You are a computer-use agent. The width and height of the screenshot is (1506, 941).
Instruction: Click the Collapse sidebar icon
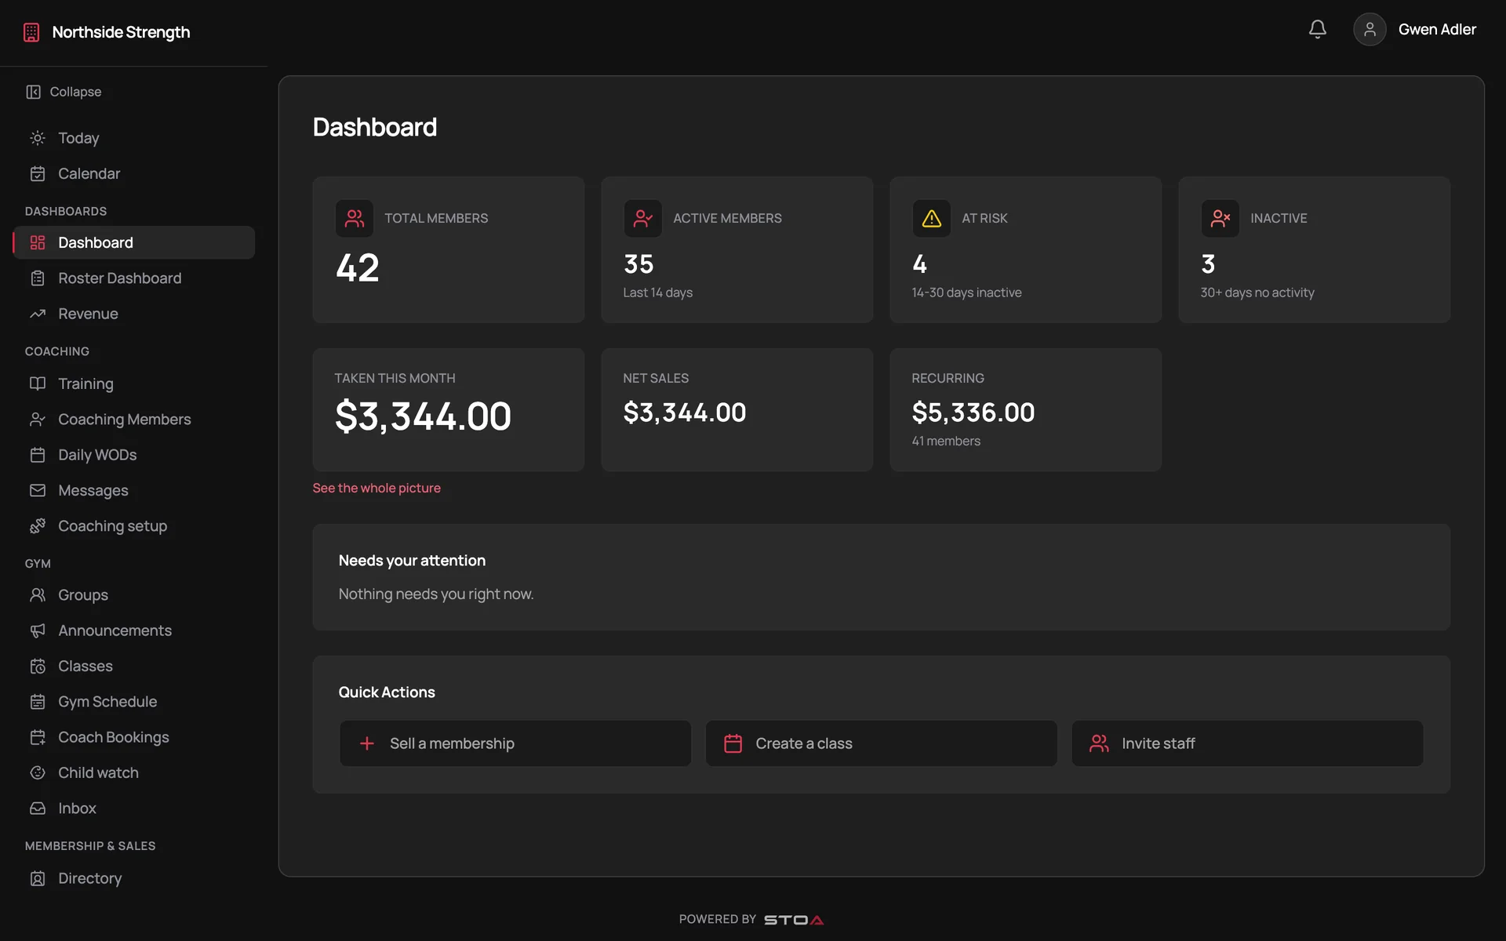[x=33, y=92]
